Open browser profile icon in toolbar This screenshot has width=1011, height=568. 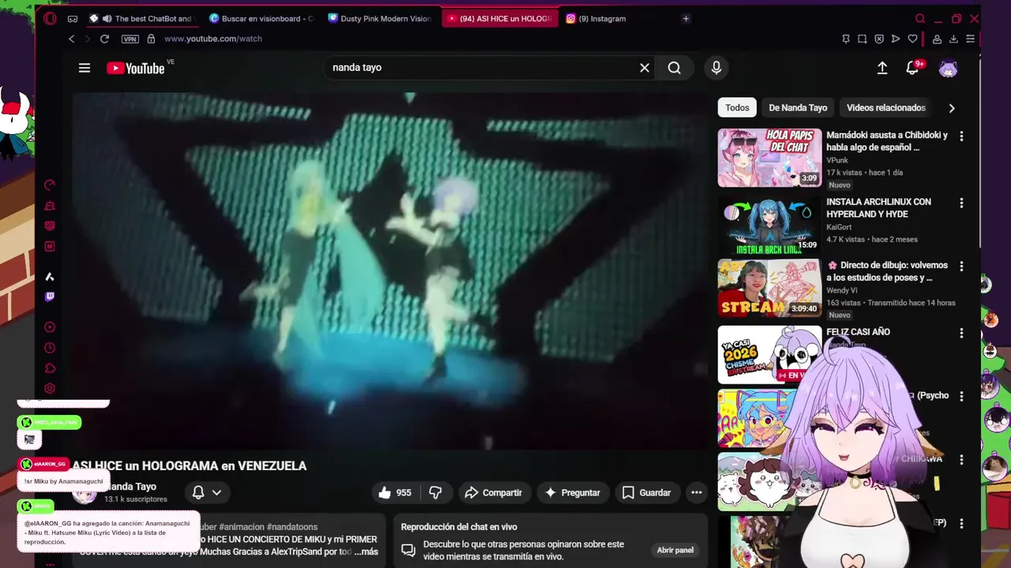click(937, 39)
